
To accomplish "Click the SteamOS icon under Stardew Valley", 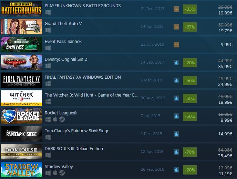I will pyautogui.click(x=62, y=173).
